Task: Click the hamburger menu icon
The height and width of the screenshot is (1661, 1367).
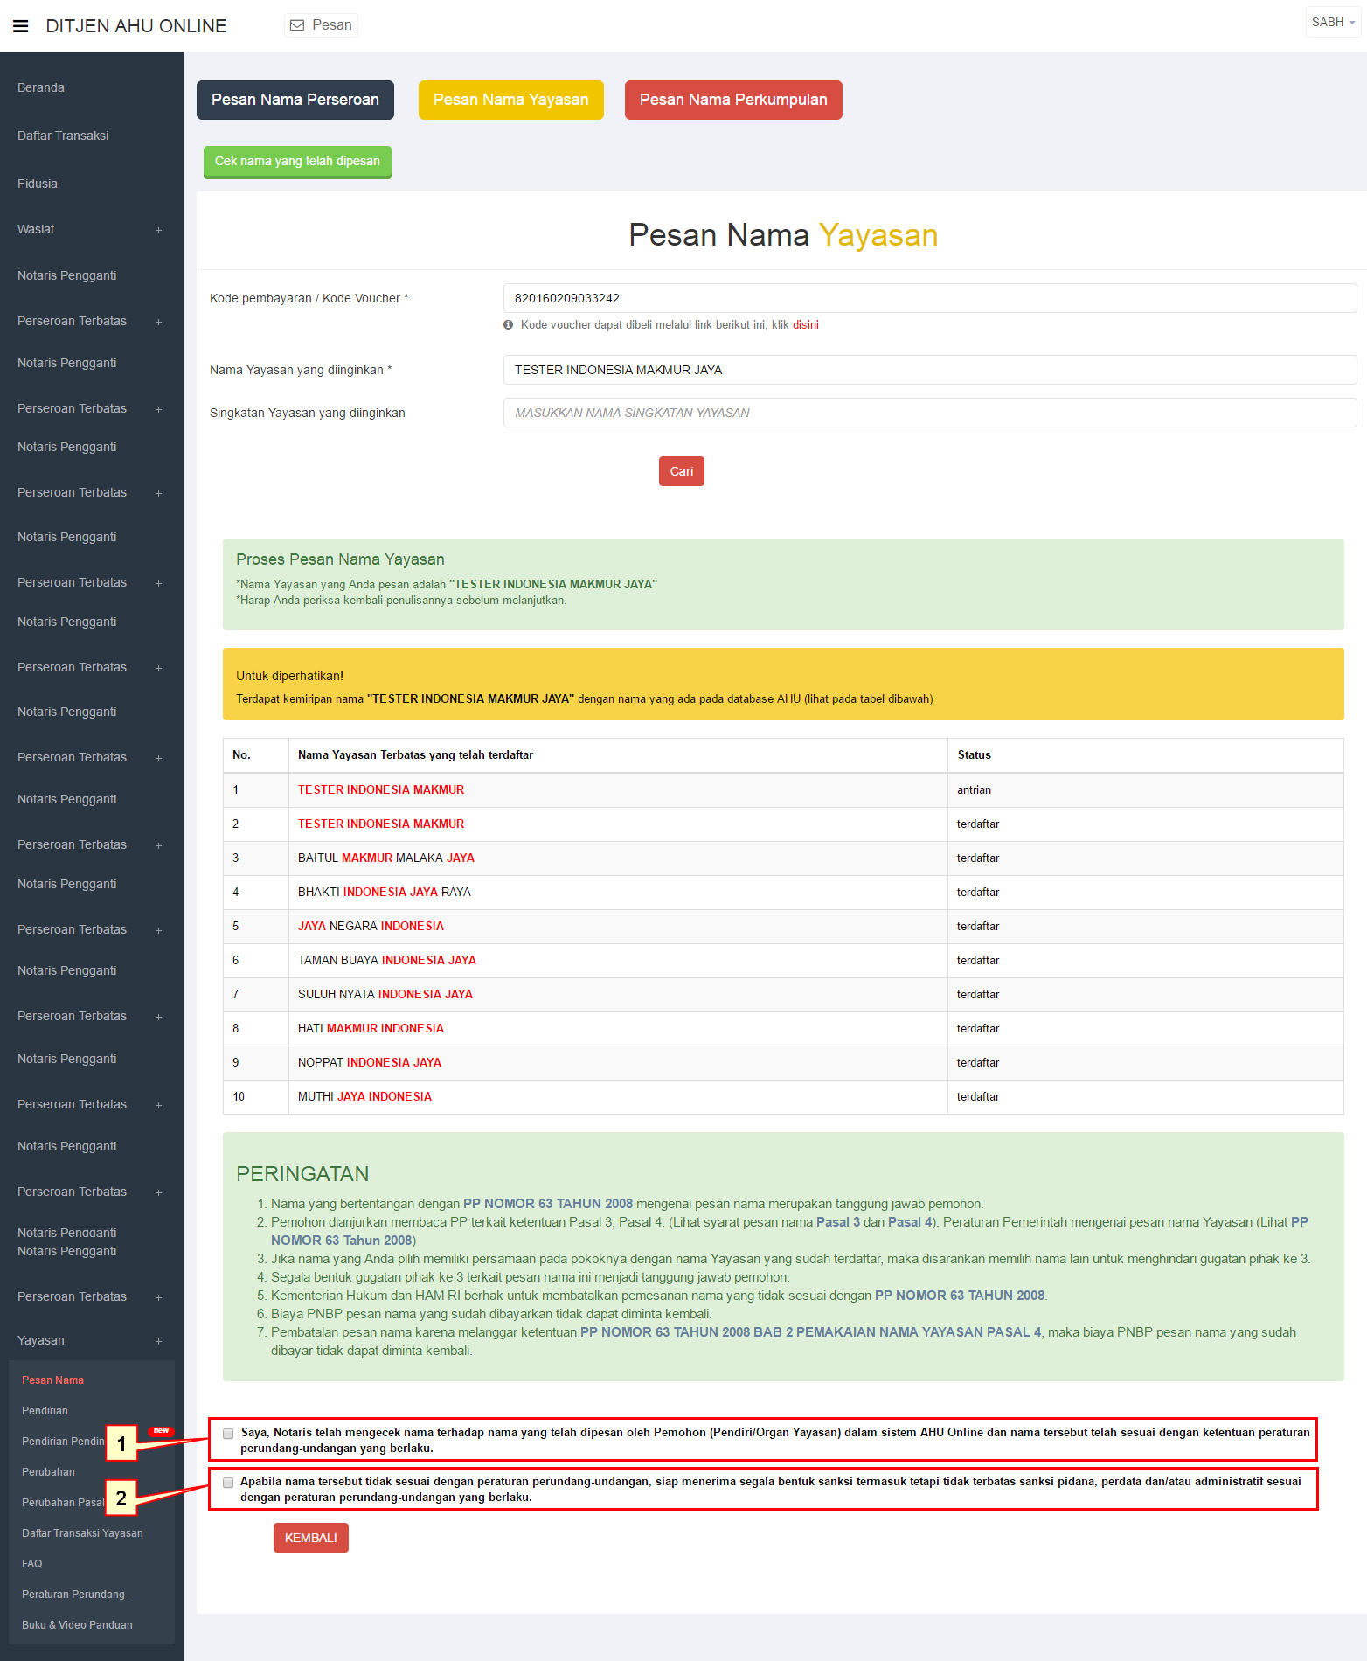Action: tap(21, 26)
